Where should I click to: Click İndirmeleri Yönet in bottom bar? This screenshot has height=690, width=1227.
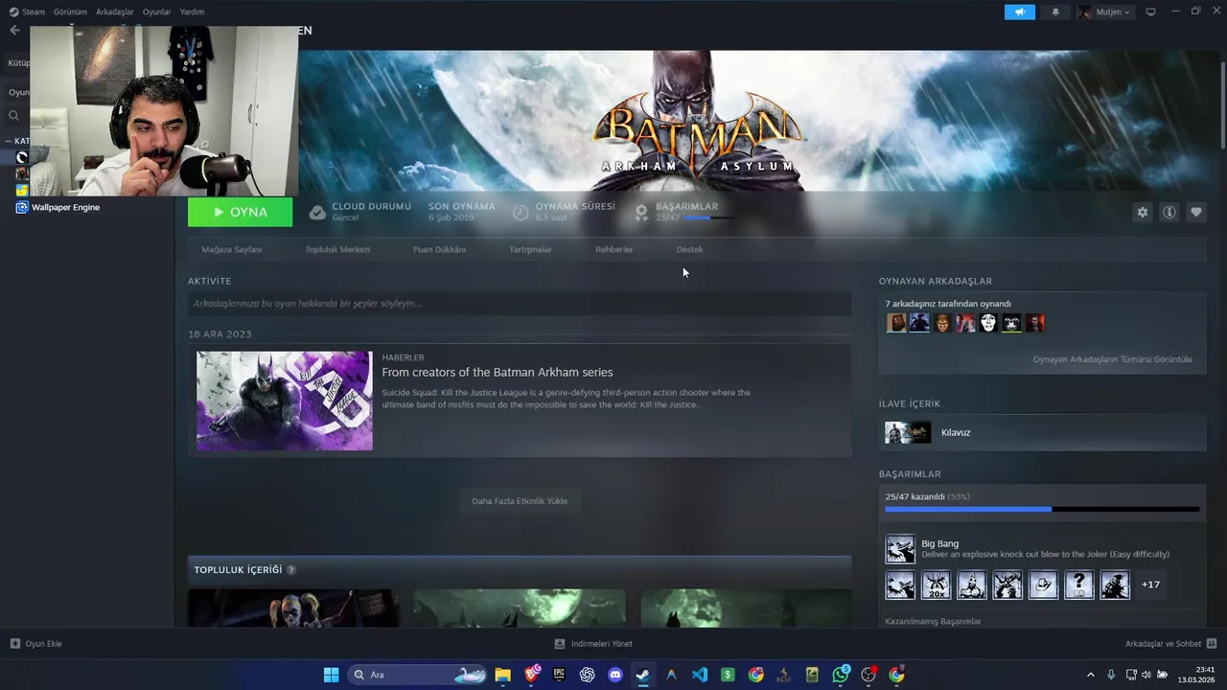coord(593,644)
